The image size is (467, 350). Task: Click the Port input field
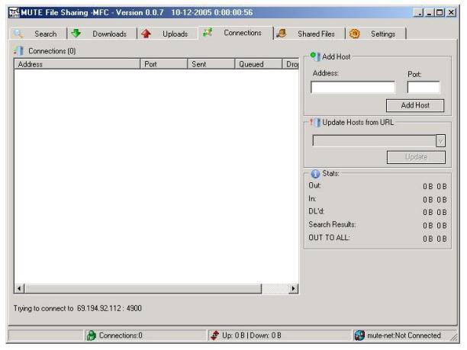point(424,88)
